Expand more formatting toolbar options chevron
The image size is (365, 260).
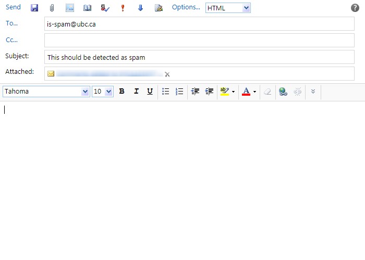tap(313, 92)
